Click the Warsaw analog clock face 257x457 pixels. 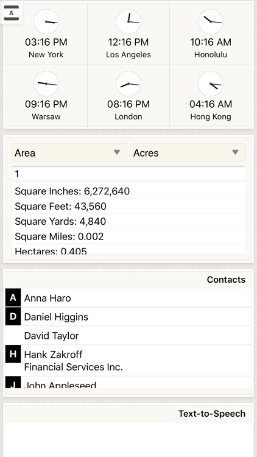pos(46,84)
